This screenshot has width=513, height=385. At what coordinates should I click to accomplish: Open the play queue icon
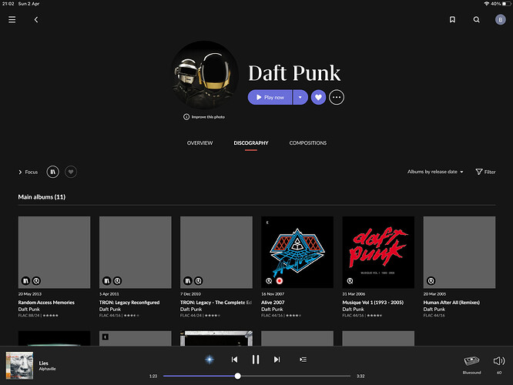pos(303,360)
